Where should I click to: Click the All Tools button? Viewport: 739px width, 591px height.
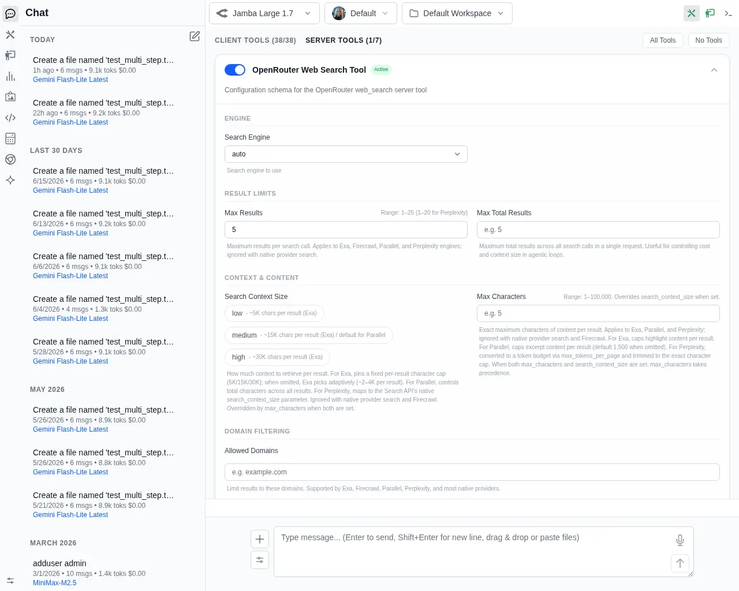pyautogui.click(x=663, y=40)
